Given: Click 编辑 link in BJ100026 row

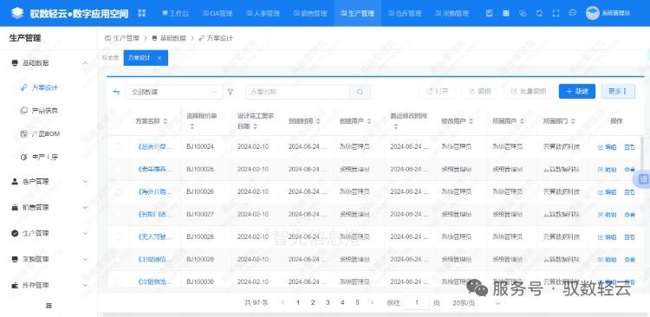Looking at the screenshot, I should [x=608, y=192].
